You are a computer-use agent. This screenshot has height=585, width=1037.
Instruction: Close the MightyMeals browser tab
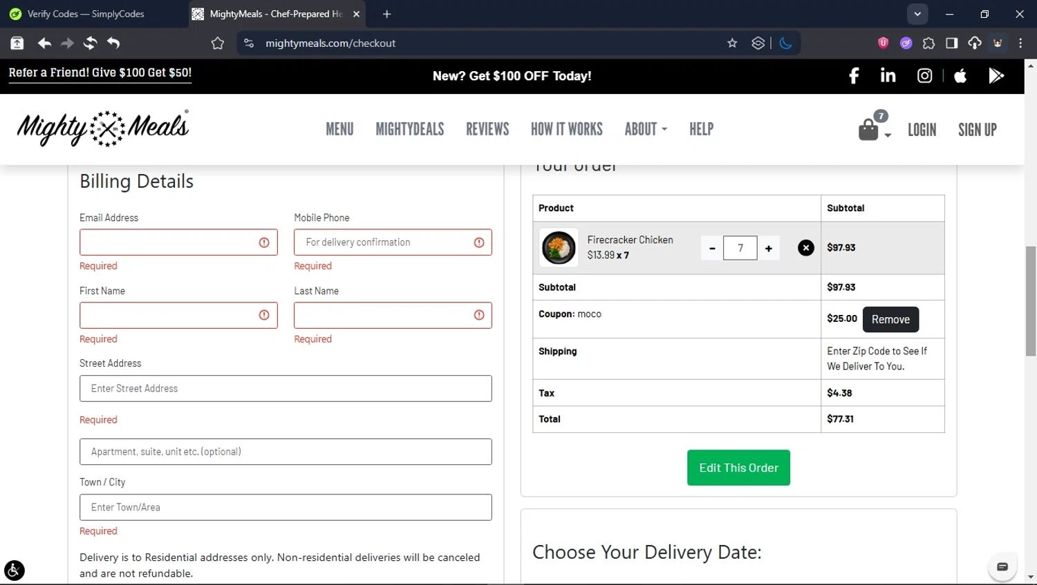click(356, 14)
